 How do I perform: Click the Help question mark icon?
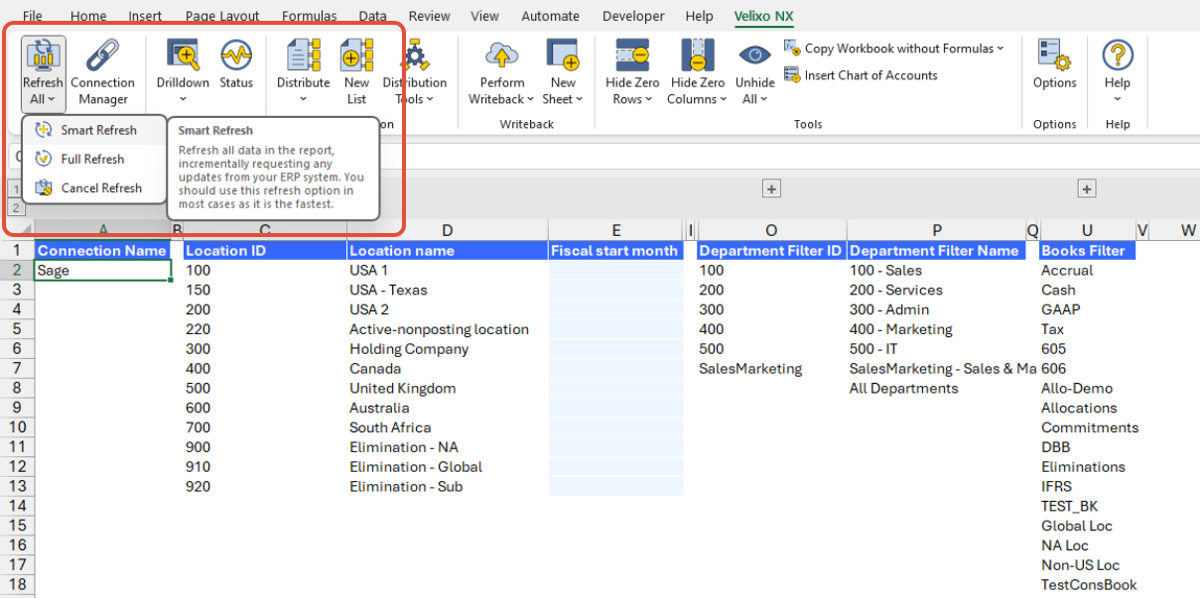(1118, 55)
